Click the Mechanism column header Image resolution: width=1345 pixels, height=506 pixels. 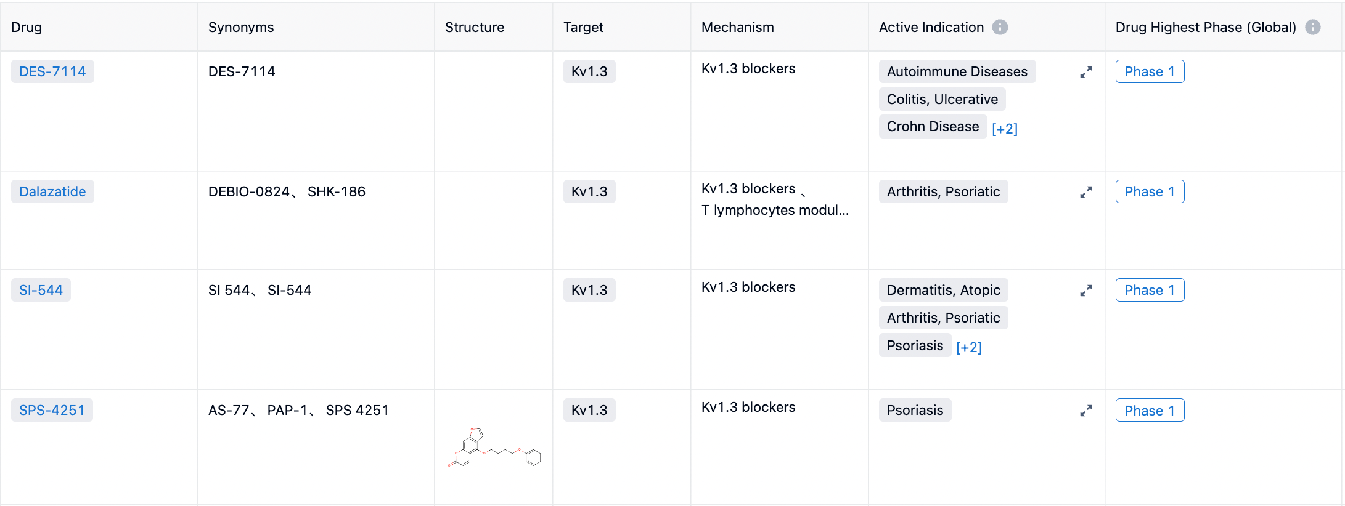tap(737, 27)
